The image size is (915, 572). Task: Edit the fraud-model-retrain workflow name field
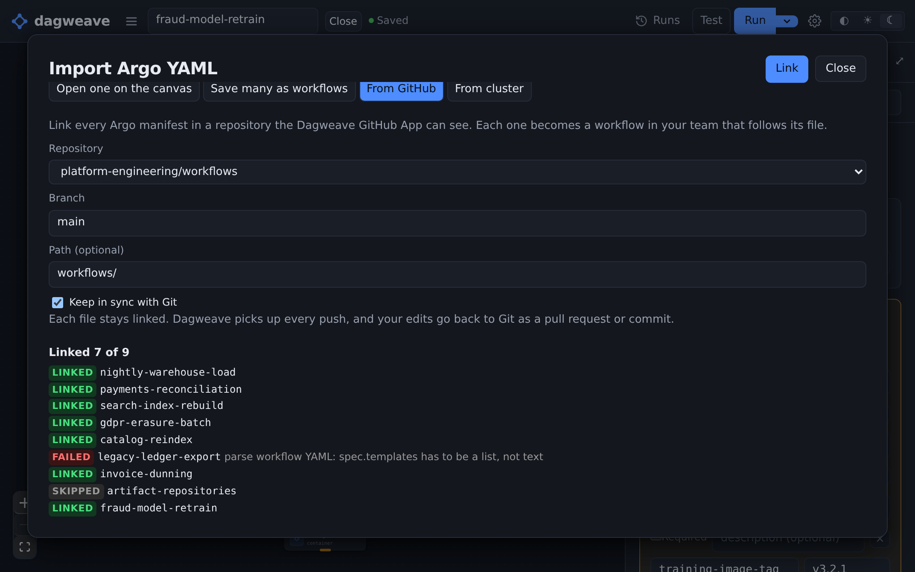pos(233,20)
